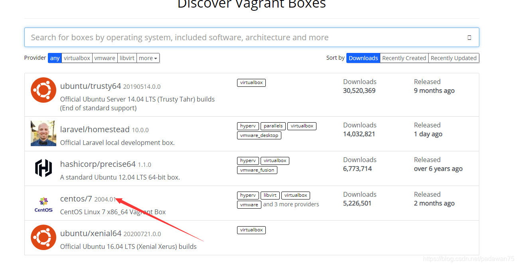Click the vmware tag on centos/7

tap(249, 205)
